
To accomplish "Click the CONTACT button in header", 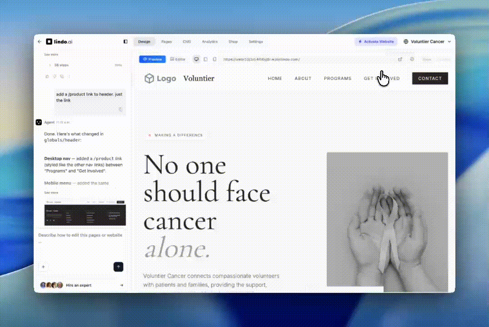I will click(430, 78).
